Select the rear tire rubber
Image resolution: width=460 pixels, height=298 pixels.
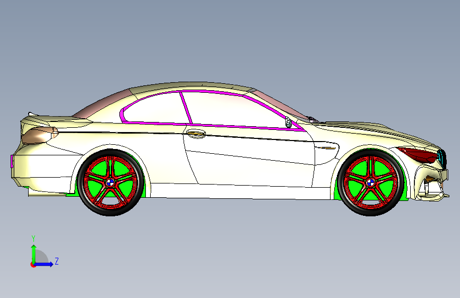(110, 213)
